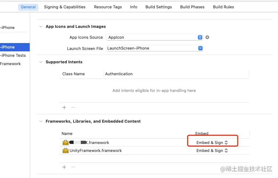Open the highlighted Embed & Sign popup
This screenshot has height=178, width=278.
coord(212,143)
